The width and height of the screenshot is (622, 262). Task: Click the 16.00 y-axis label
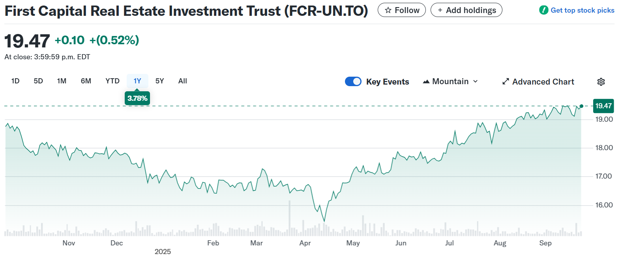604,205
